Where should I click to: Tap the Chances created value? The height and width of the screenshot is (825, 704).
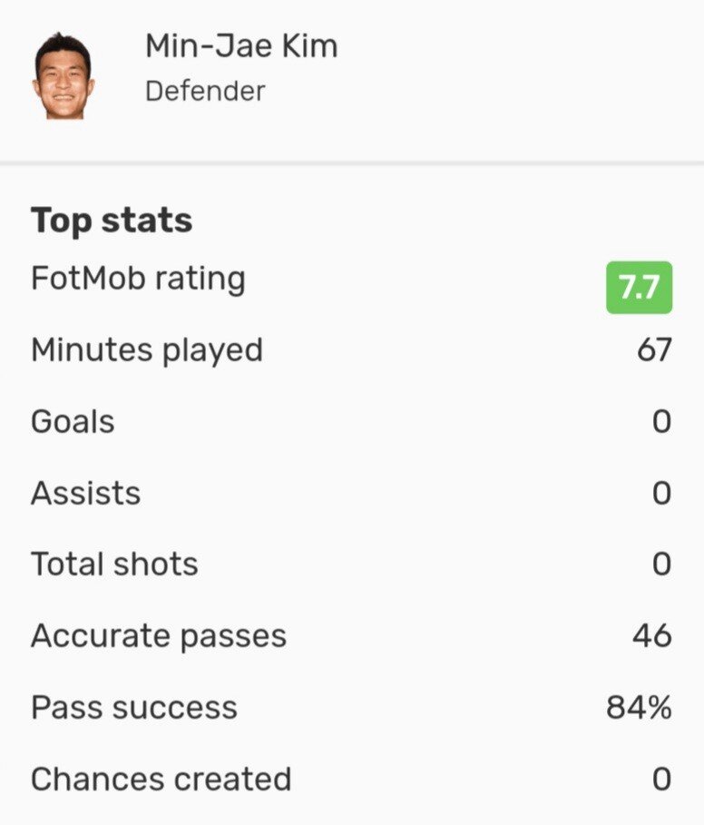(661, 780)
